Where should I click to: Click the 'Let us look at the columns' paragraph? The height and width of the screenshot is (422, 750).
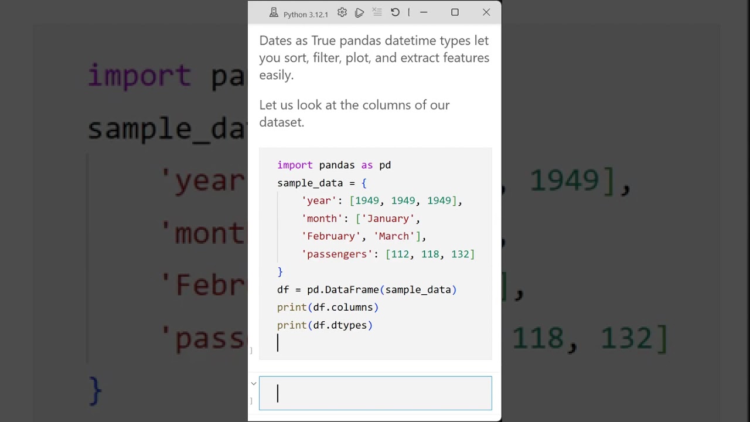pyautogui.click(x=354, y=113)
